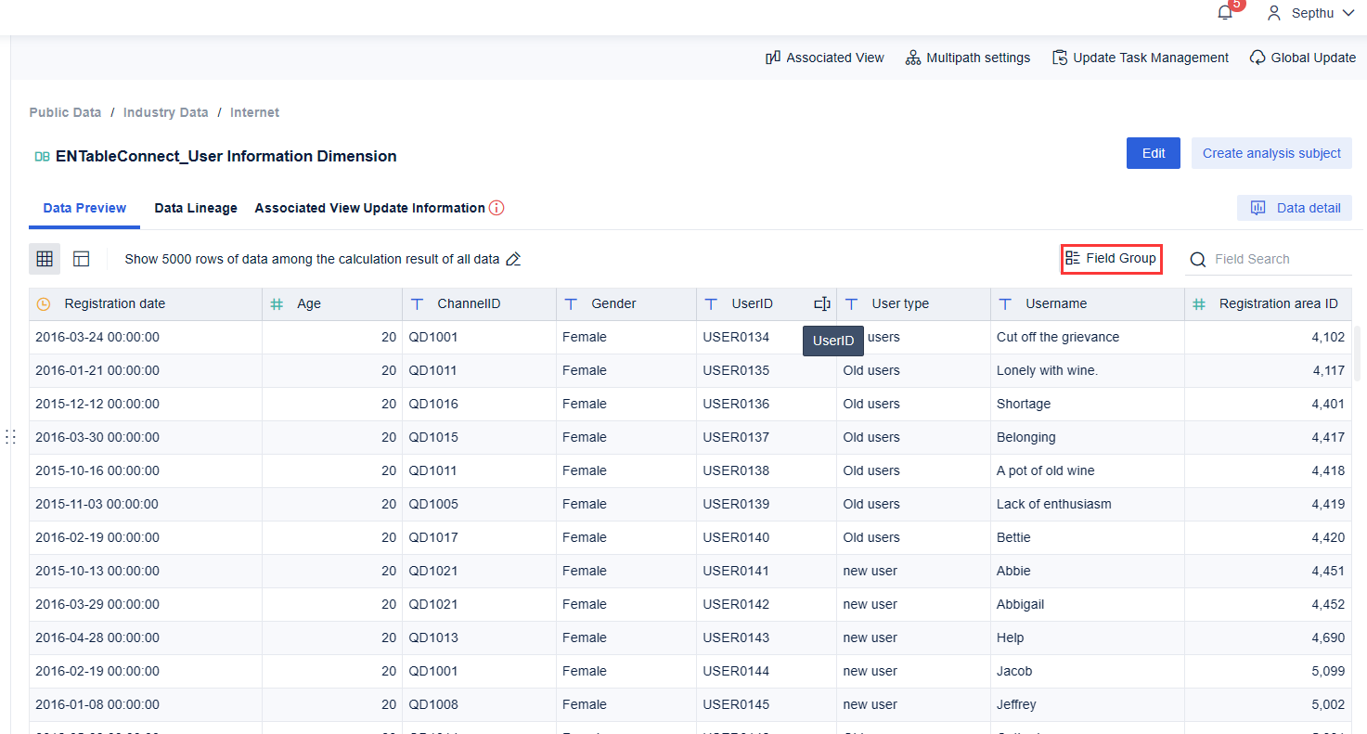Screen dimensions: 1367x734
Task: Run Global Update
Action: pos(1303,58)
